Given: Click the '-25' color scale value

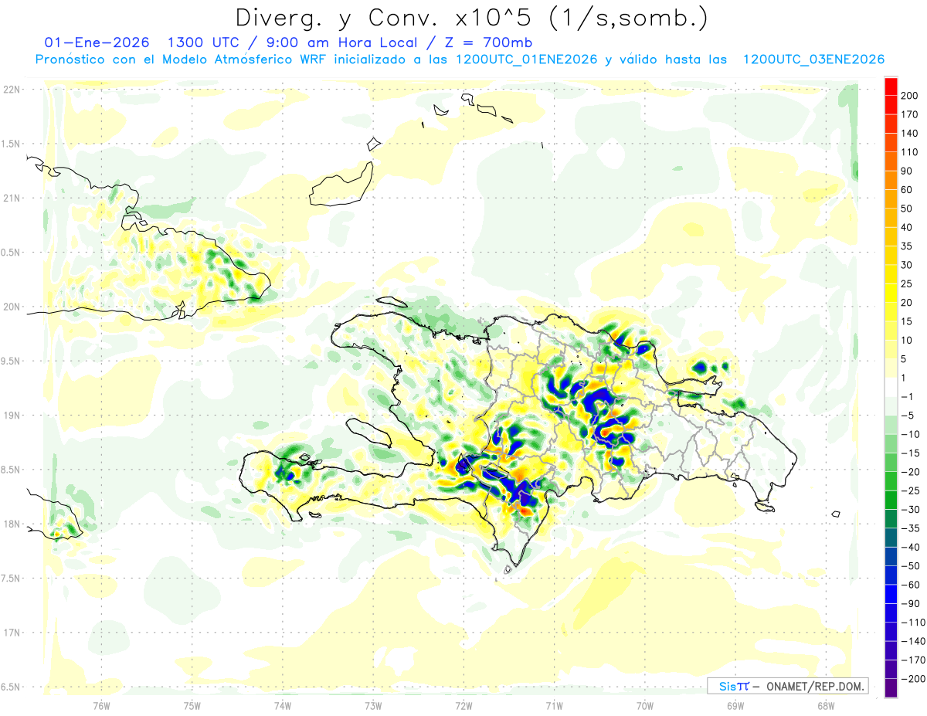Looking at the screenshot, I should click(x=912, y=491).
